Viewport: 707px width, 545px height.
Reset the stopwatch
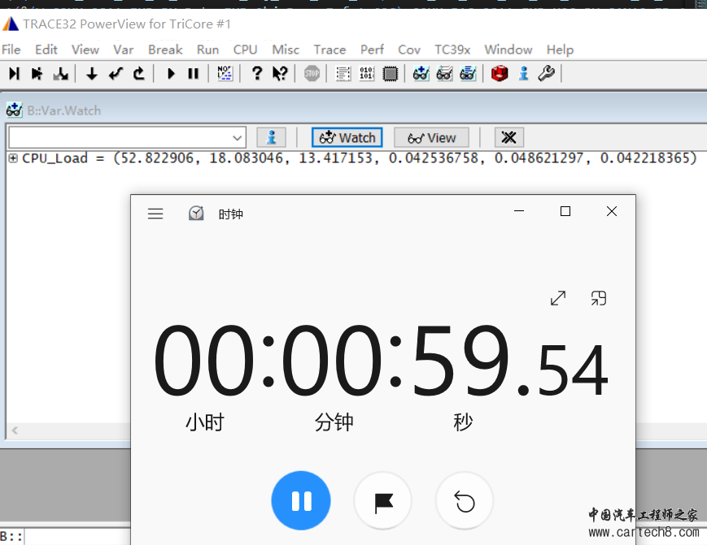tap(465, 502)
